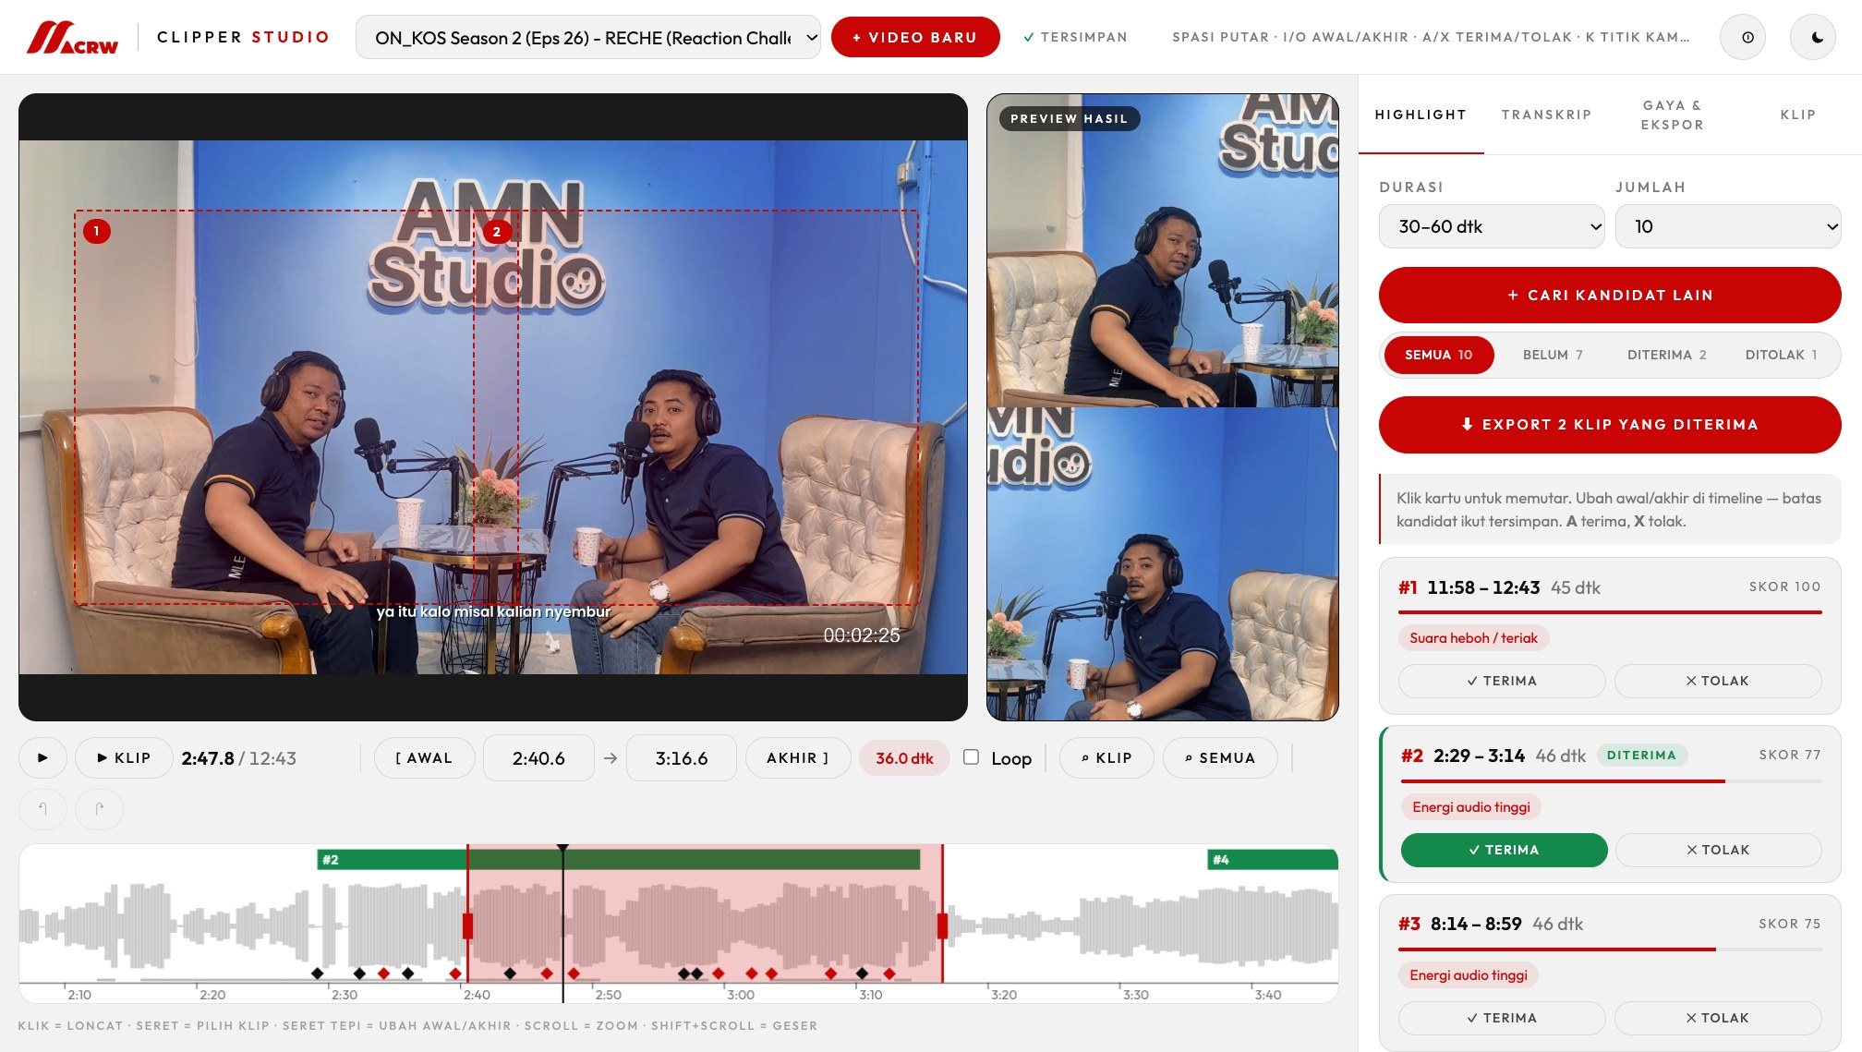
Task: Click the ACRW logo
Action: click(72, 37)
